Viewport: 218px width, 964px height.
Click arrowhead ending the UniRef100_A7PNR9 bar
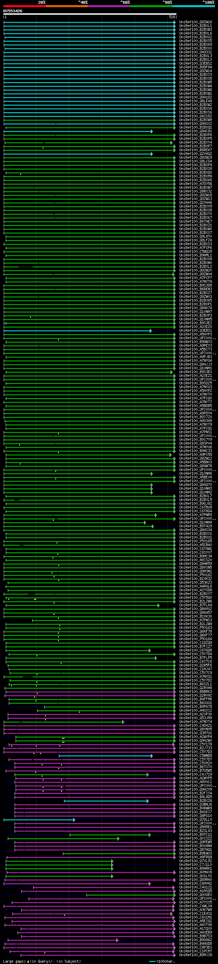point(156,515)
